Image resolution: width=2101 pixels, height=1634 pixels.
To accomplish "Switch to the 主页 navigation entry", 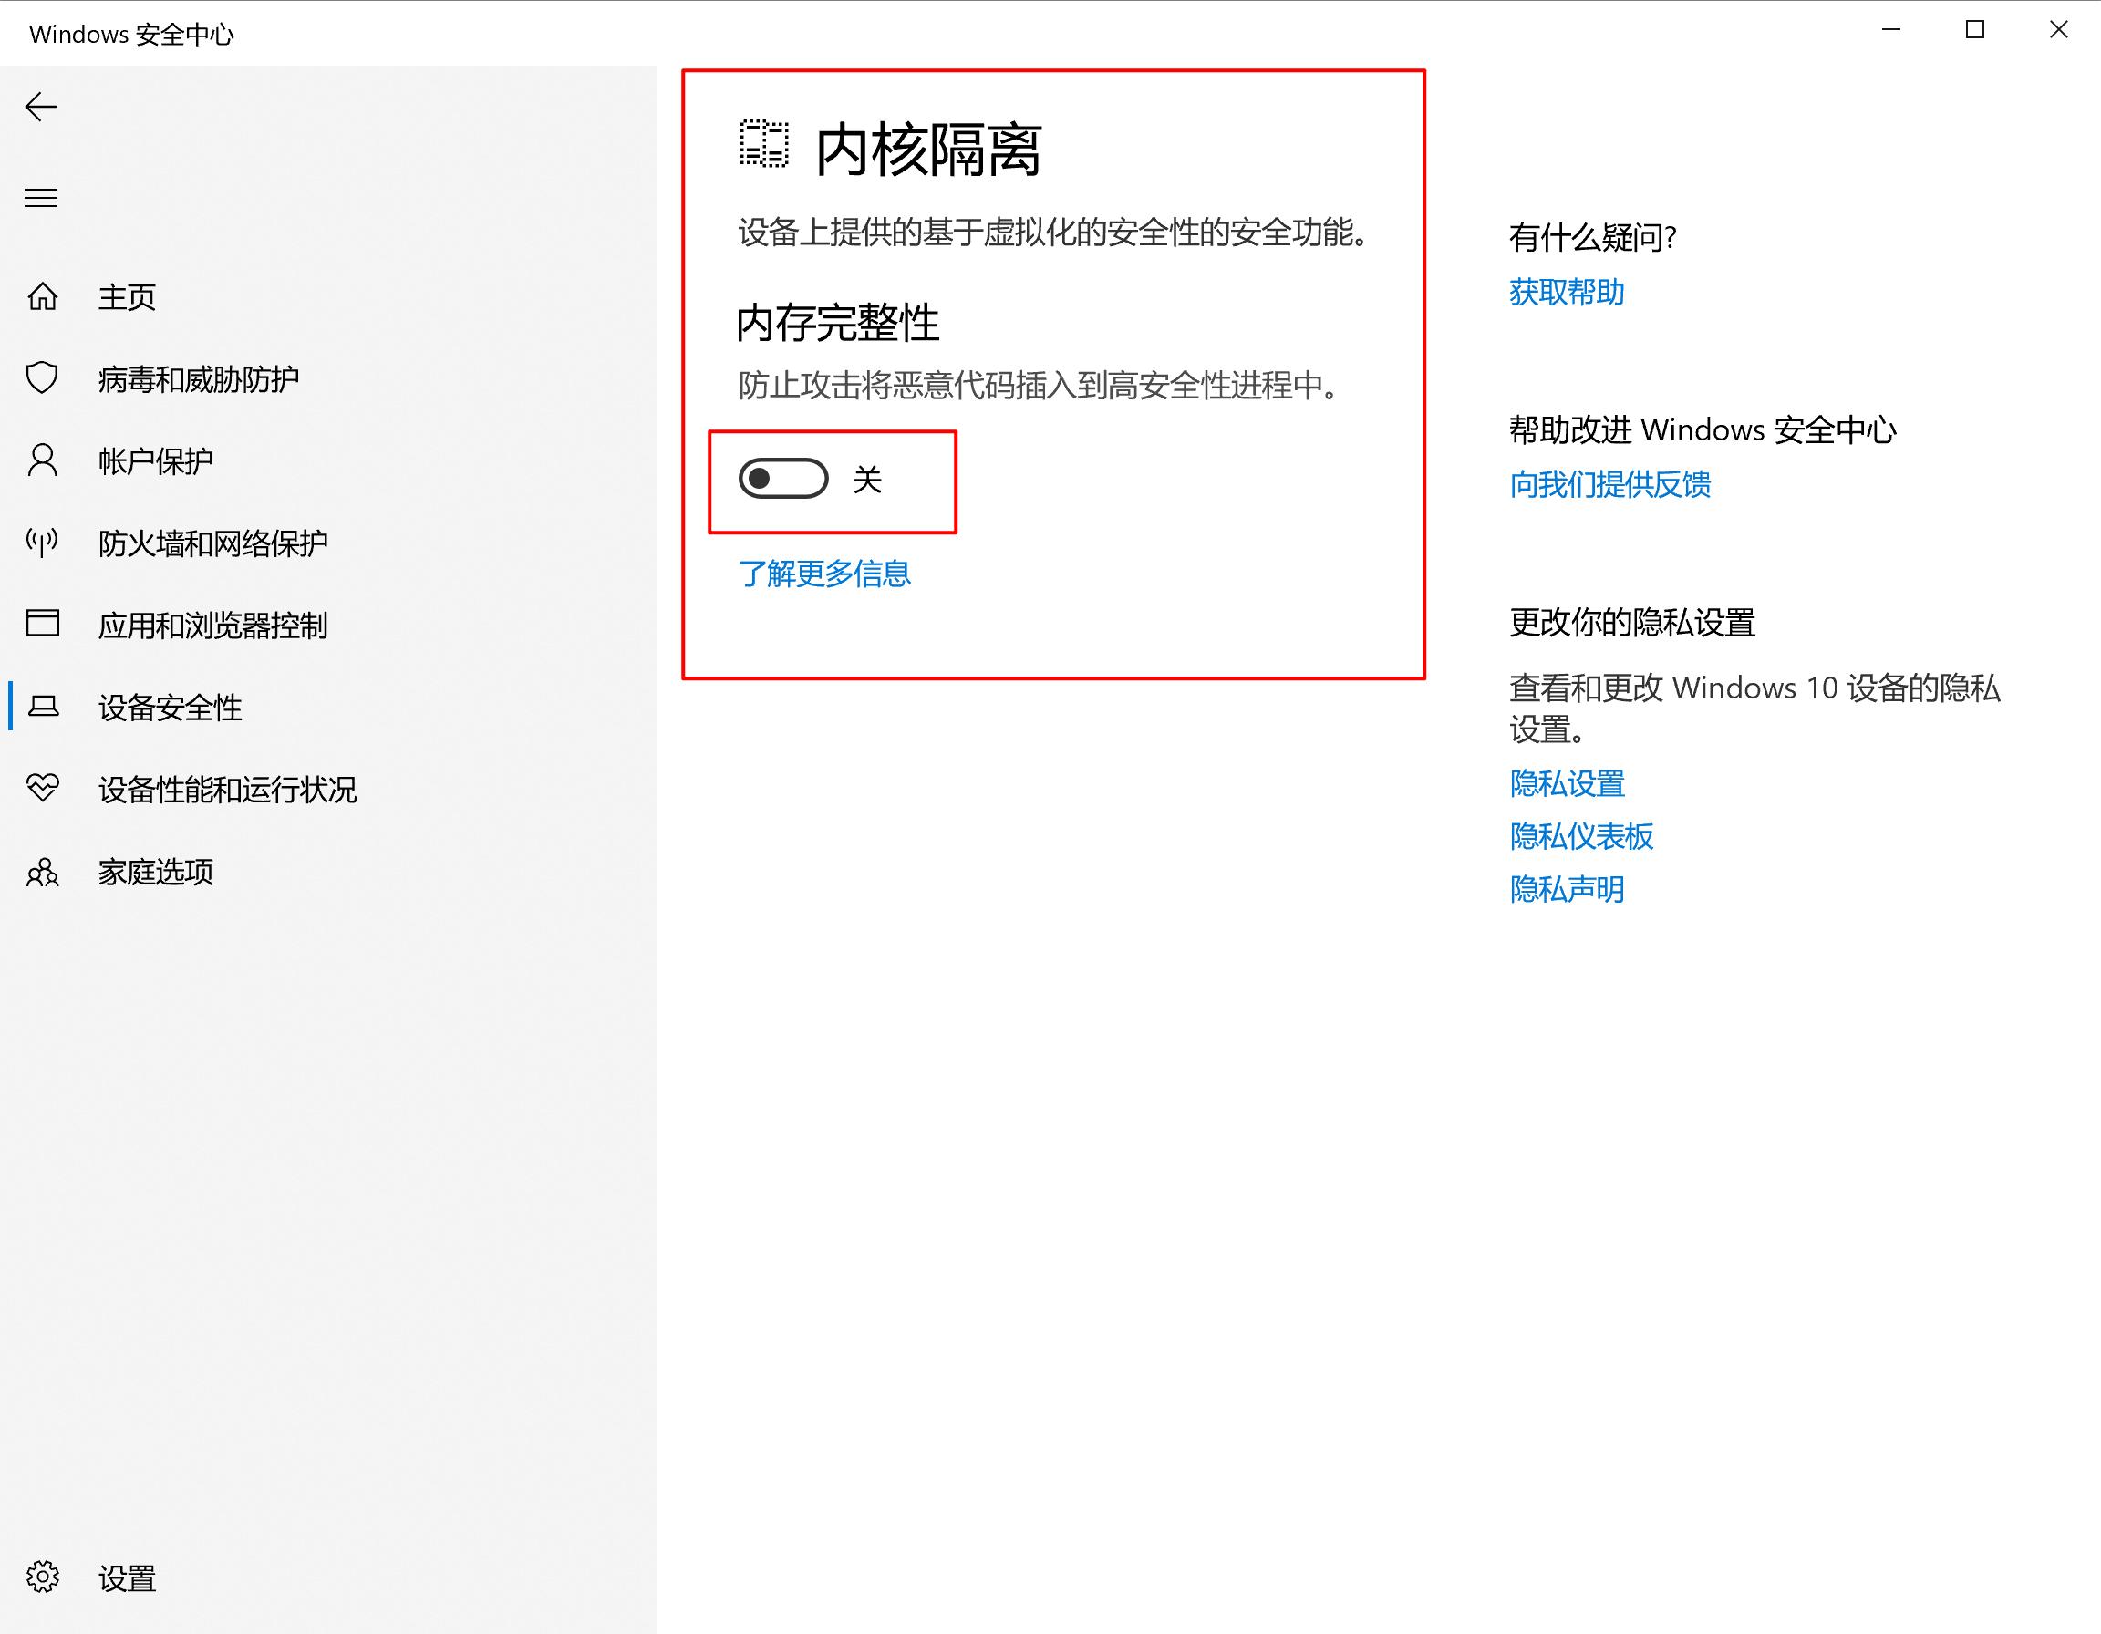I will point(128,296).
